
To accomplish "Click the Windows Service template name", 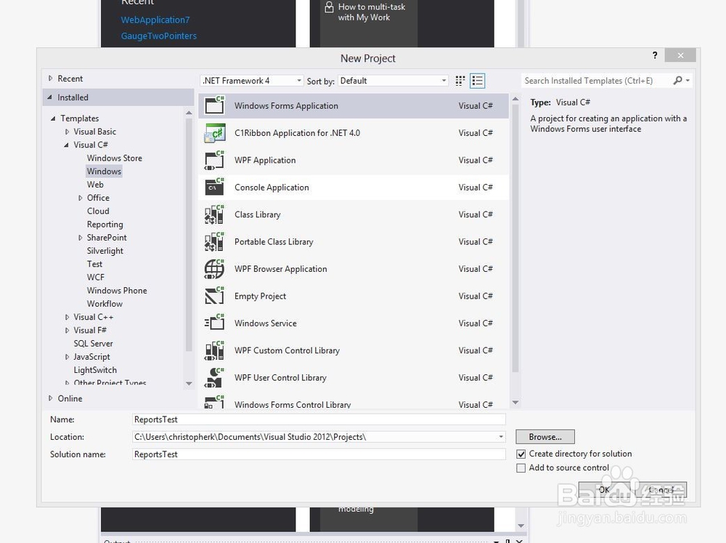I will point(265,323).
